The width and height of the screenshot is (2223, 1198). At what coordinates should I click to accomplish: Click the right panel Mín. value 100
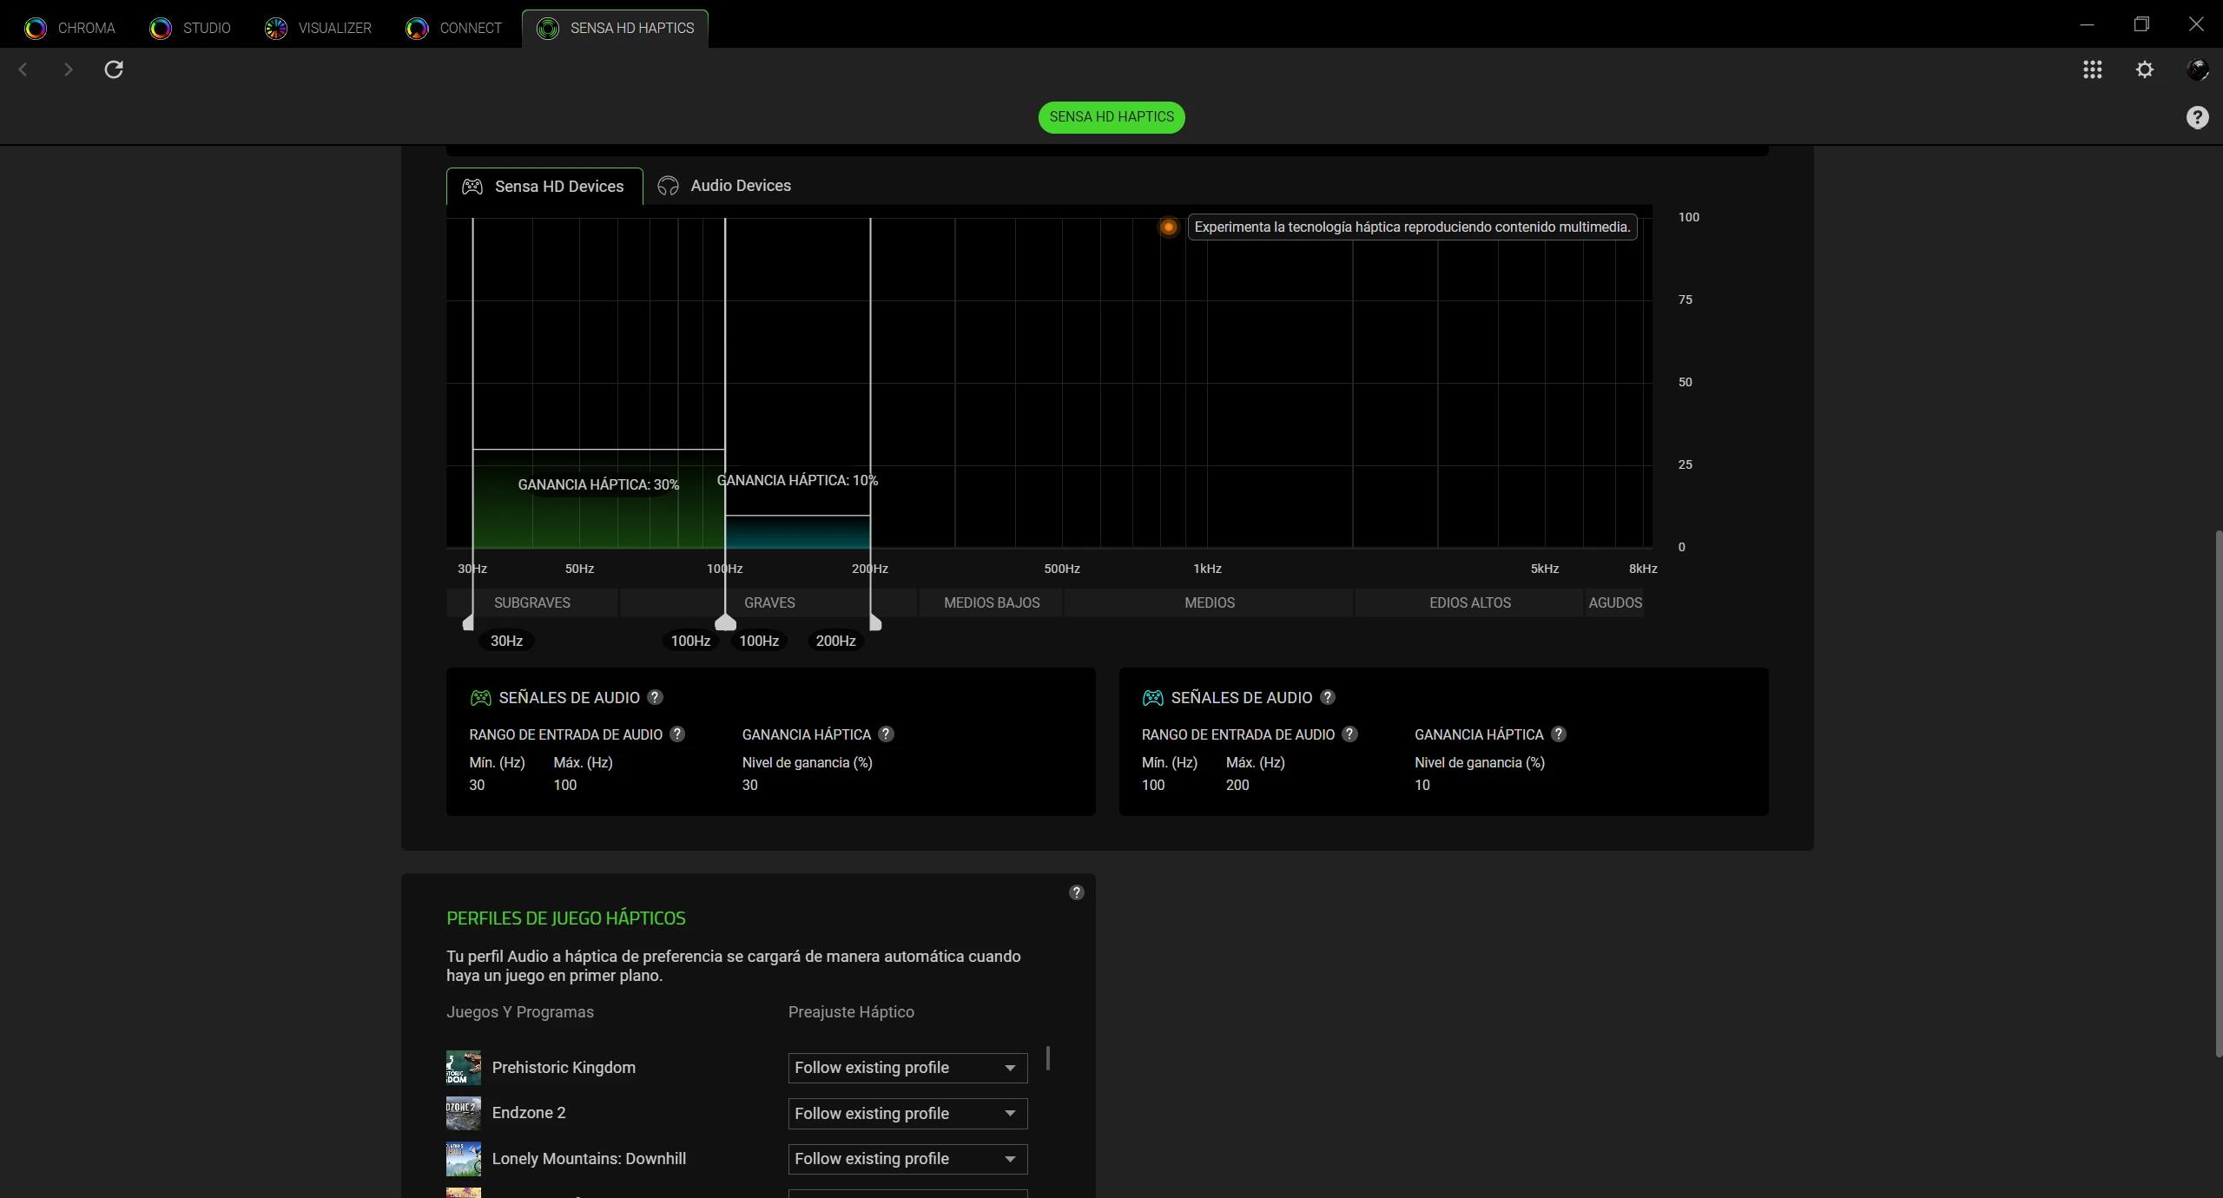[x=1153, y=785]
